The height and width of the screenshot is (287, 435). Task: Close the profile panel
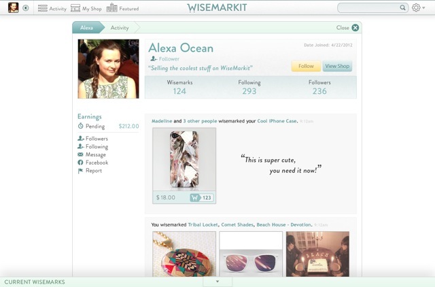pyautogui.click(x=355, y=28)
